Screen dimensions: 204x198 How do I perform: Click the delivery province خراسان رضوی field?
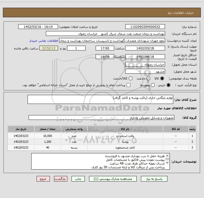click(x=145, y=64)
